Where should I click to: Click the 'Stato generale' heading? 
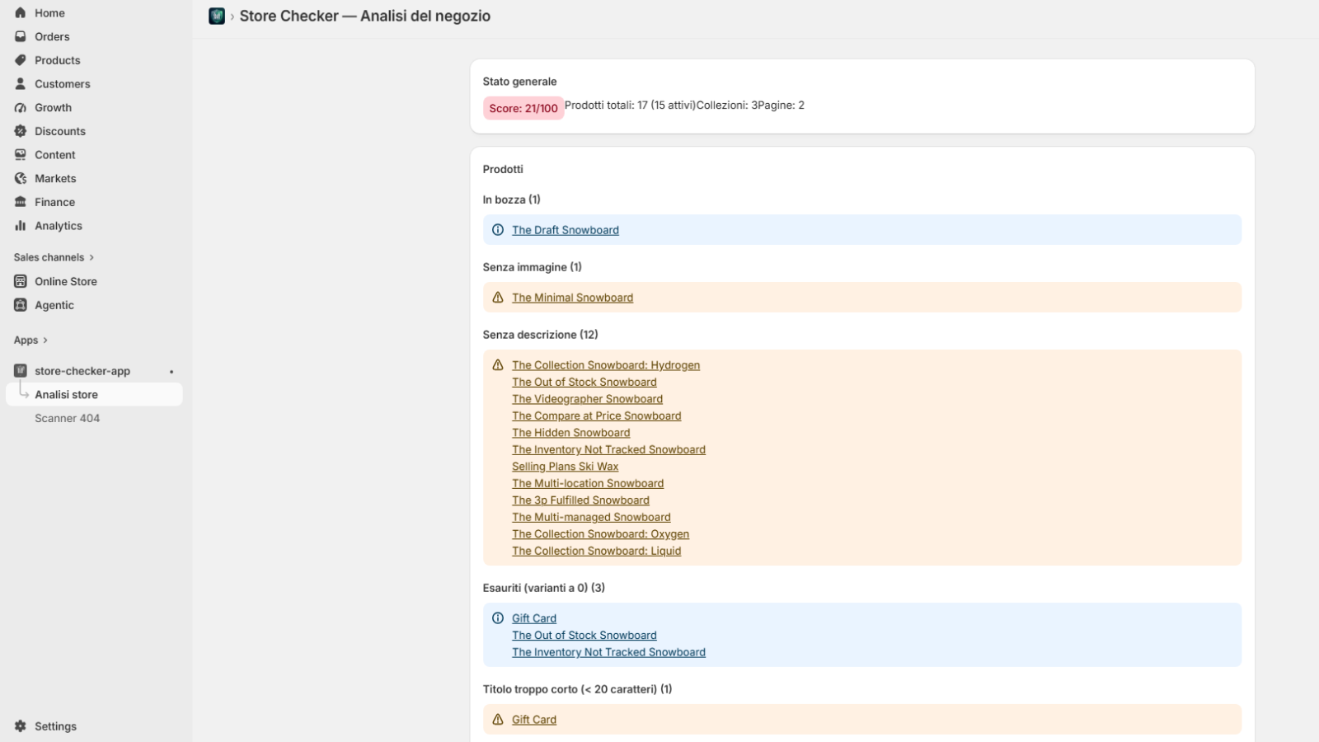tap(520, 82)
